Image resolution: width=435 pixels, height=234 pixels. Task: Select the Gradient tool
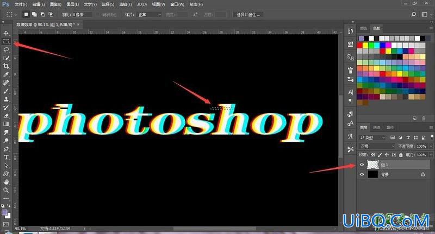pyautogui.click(x=6, y=124)
